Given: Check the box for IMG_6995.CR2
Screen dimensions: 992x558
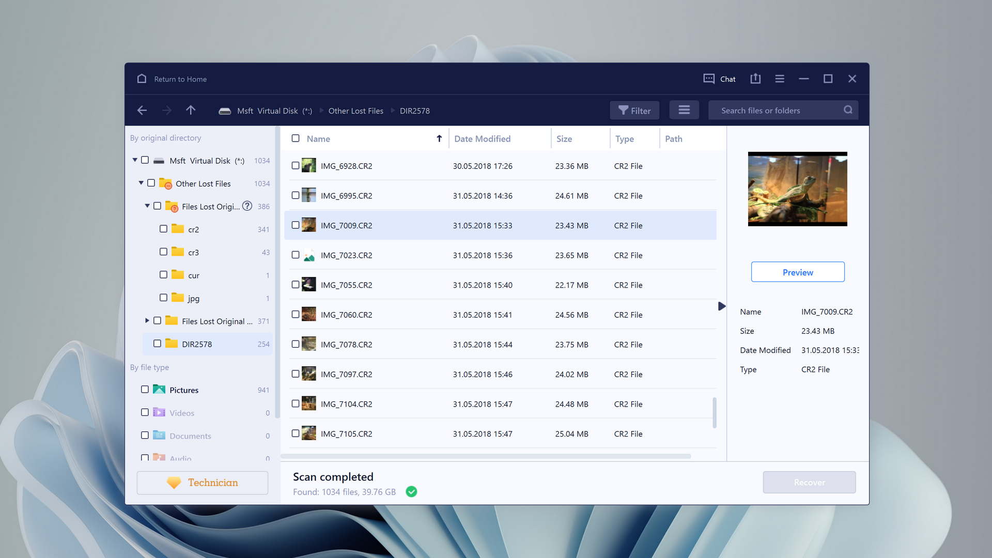Looking at the screenshot, I should coord(296,195).
